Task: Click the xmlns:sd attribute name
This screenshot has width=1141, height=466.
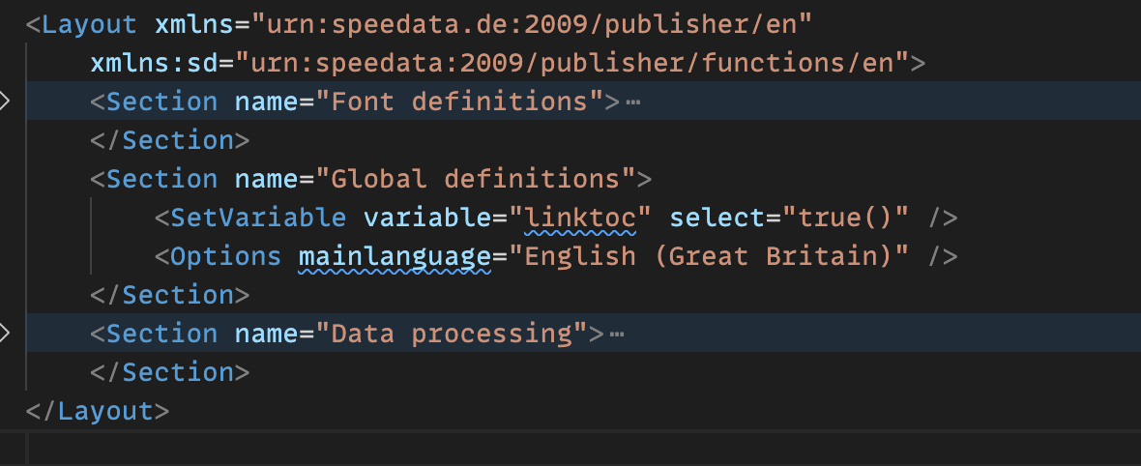Action: pyautogui.click(x=154, y=63)
